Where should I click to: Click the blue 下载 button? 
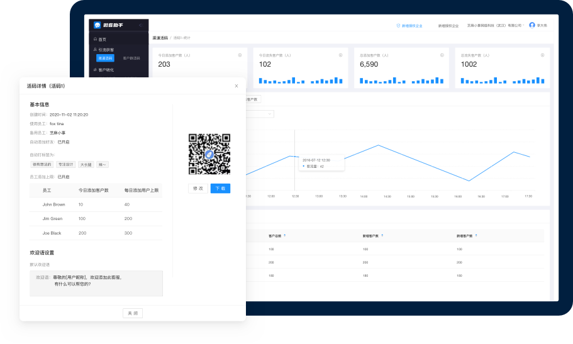coord(220,188)
